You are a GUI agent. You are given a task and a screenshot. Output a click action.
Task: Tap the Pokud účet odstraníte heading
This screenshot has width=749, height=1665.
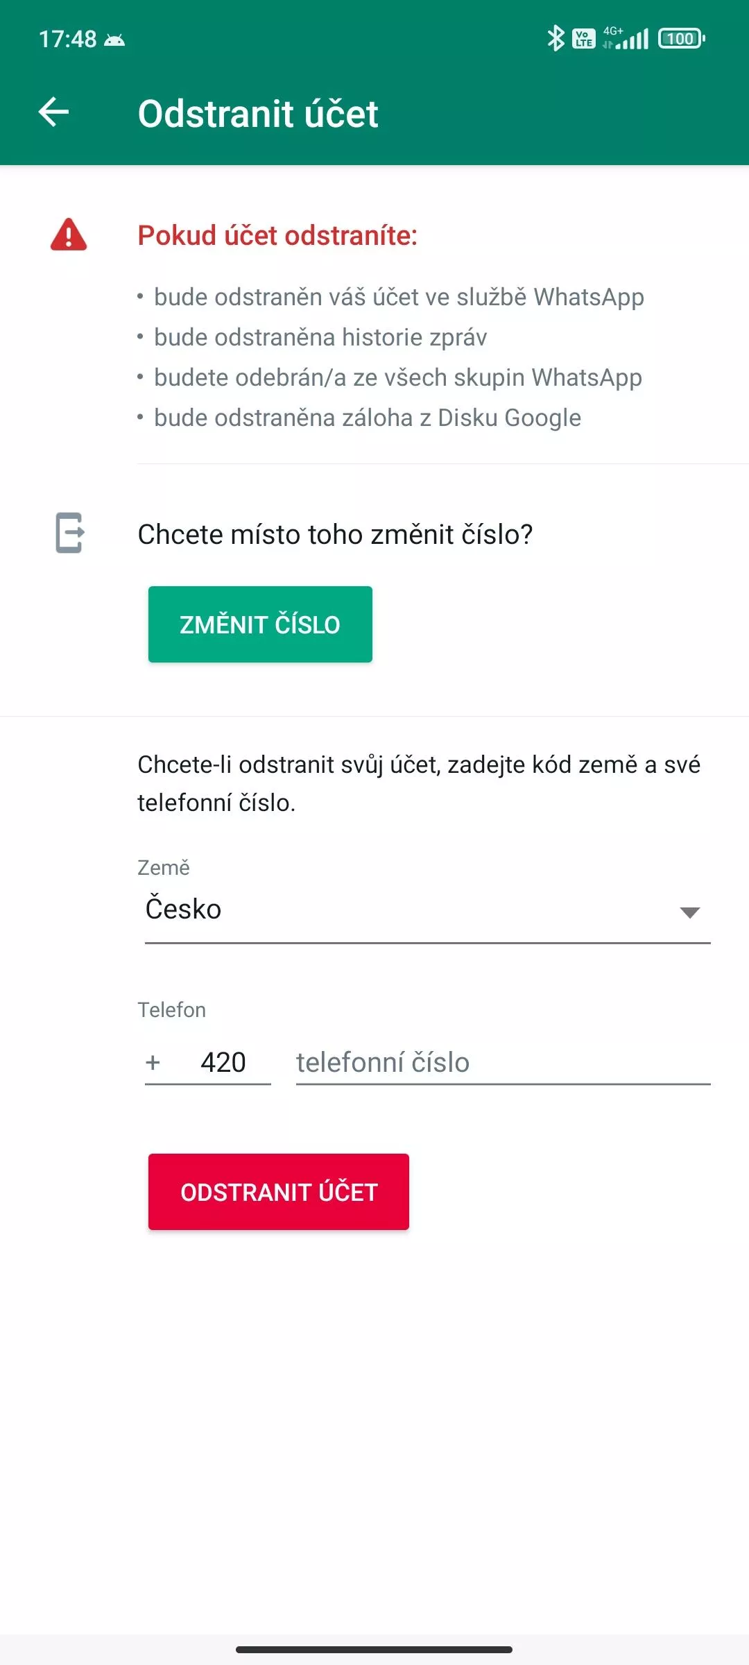(277, 235)
